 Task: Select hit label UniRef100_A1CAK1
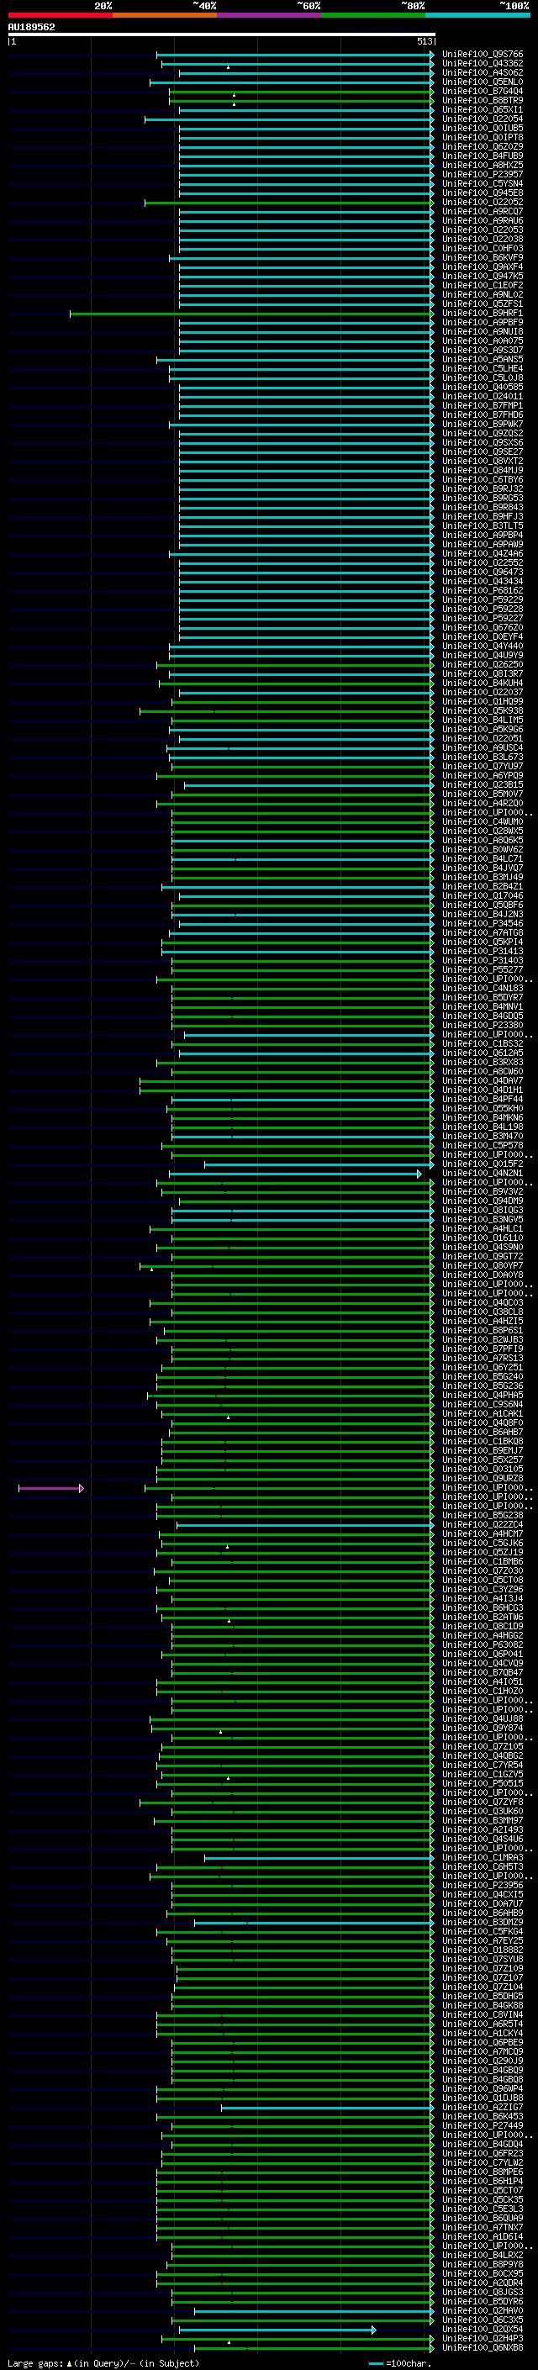click(482, 1414)
